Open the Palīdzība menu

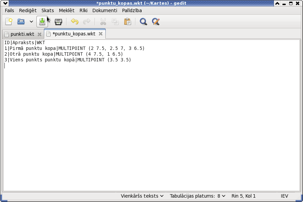[132, 10]
